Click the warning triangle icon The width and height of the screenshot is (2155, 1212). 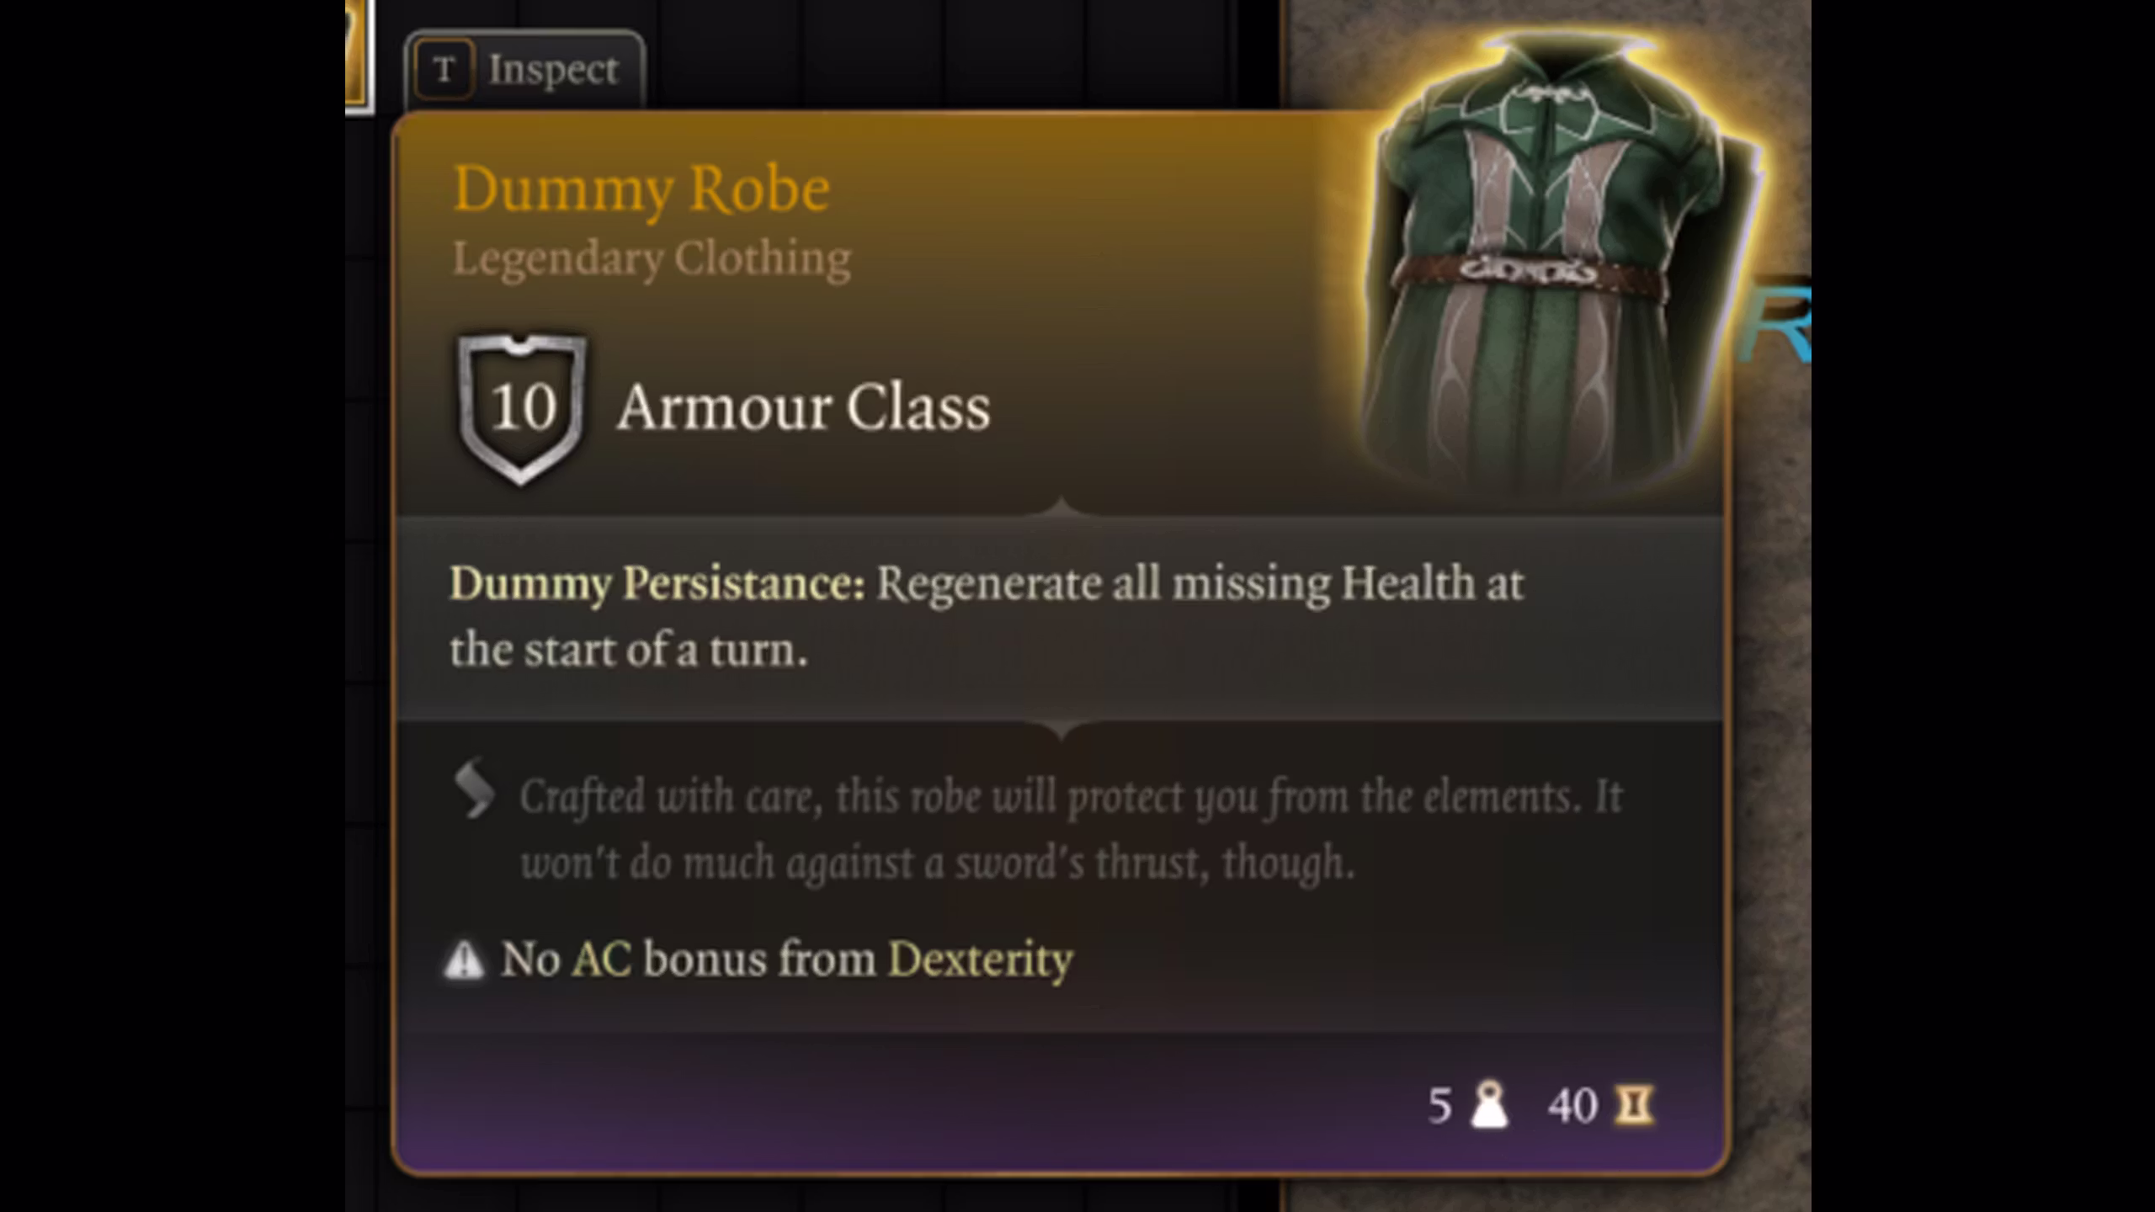(x=464, y=960)
